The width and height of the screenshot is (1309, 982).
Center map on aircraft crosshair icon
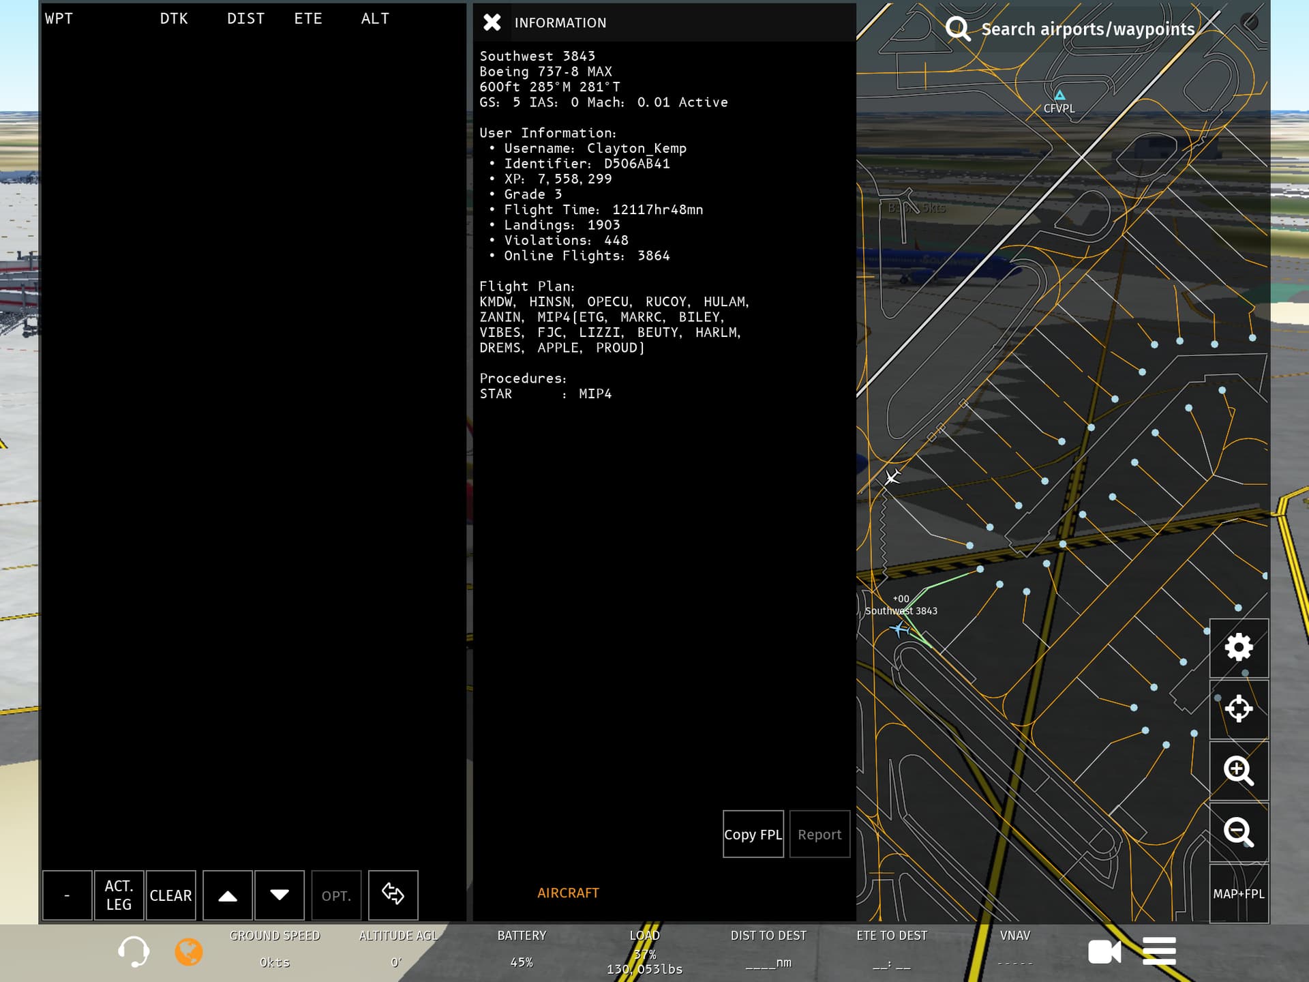coord(1238,709)
